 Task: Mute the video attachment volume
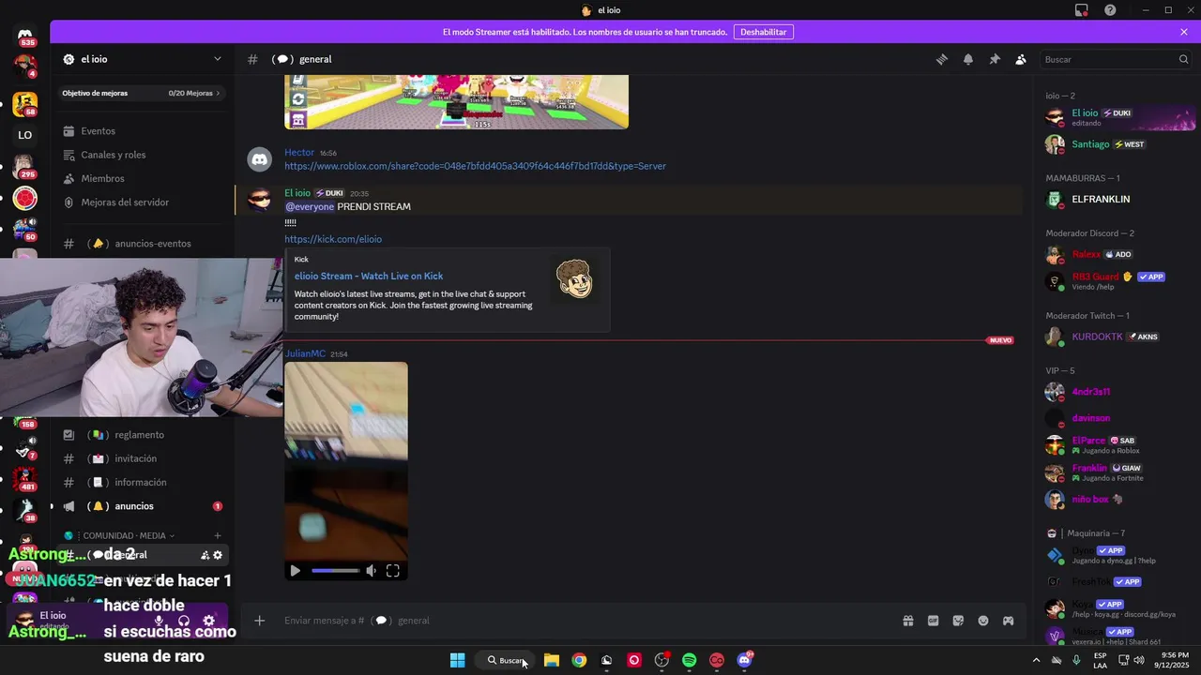pyautogui.click(x=371, y=570)
